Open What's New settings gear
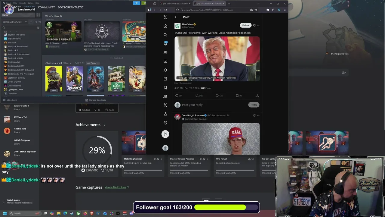 tap(61, 16)
